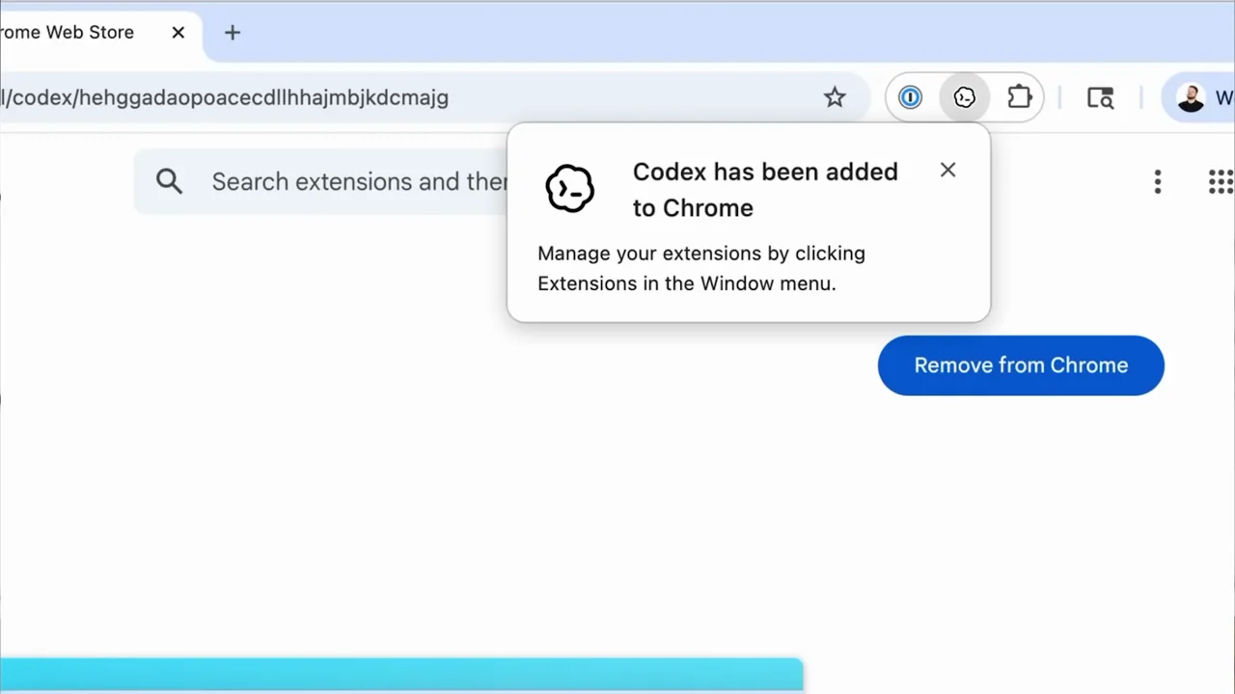Close the Chrome Web Store tab
1235x694 pixels.
pos(178,33)
